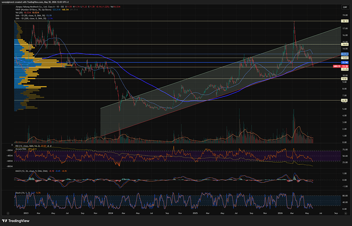The height and width of the screenshot is (226, 352).
Task: Click the 2026 year label on time axis
Action: (280, 213)
